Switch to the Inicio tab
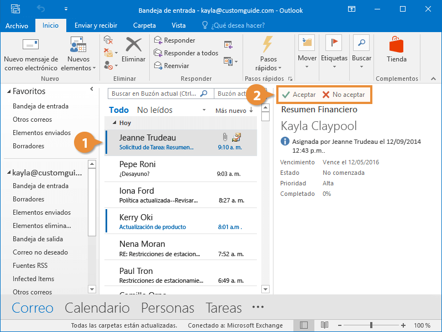The width and height of the screenshot is (442, 332). pos(50,25)
